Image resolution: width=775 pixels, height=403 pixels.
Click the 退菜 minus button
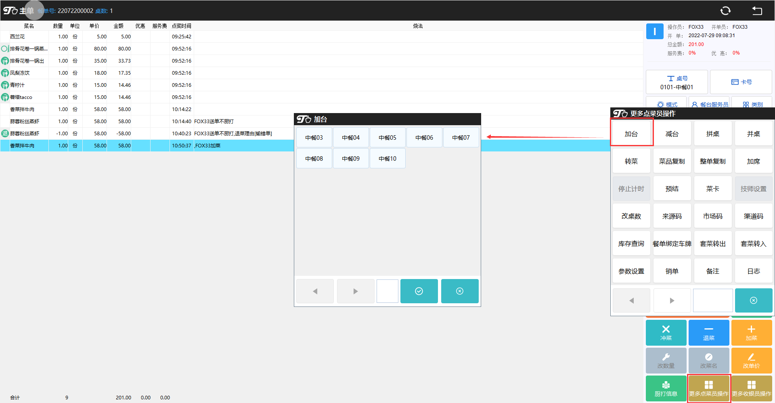[x=708, y=333]
